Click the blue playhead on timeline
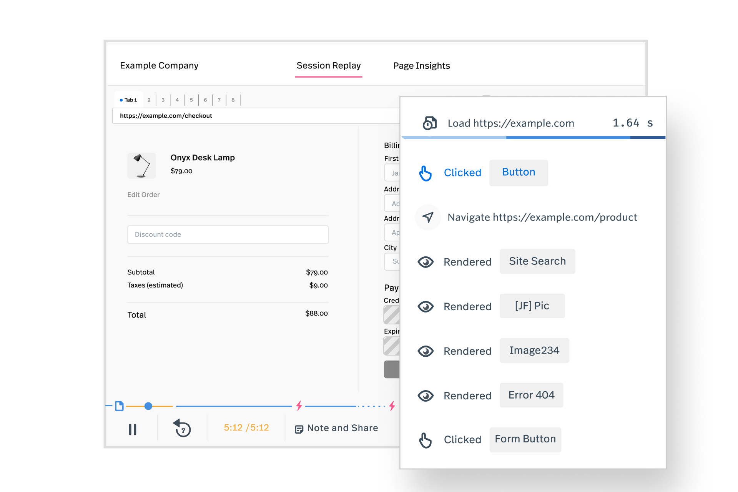Viewport: 738px width, 492px height. point(148,406)
